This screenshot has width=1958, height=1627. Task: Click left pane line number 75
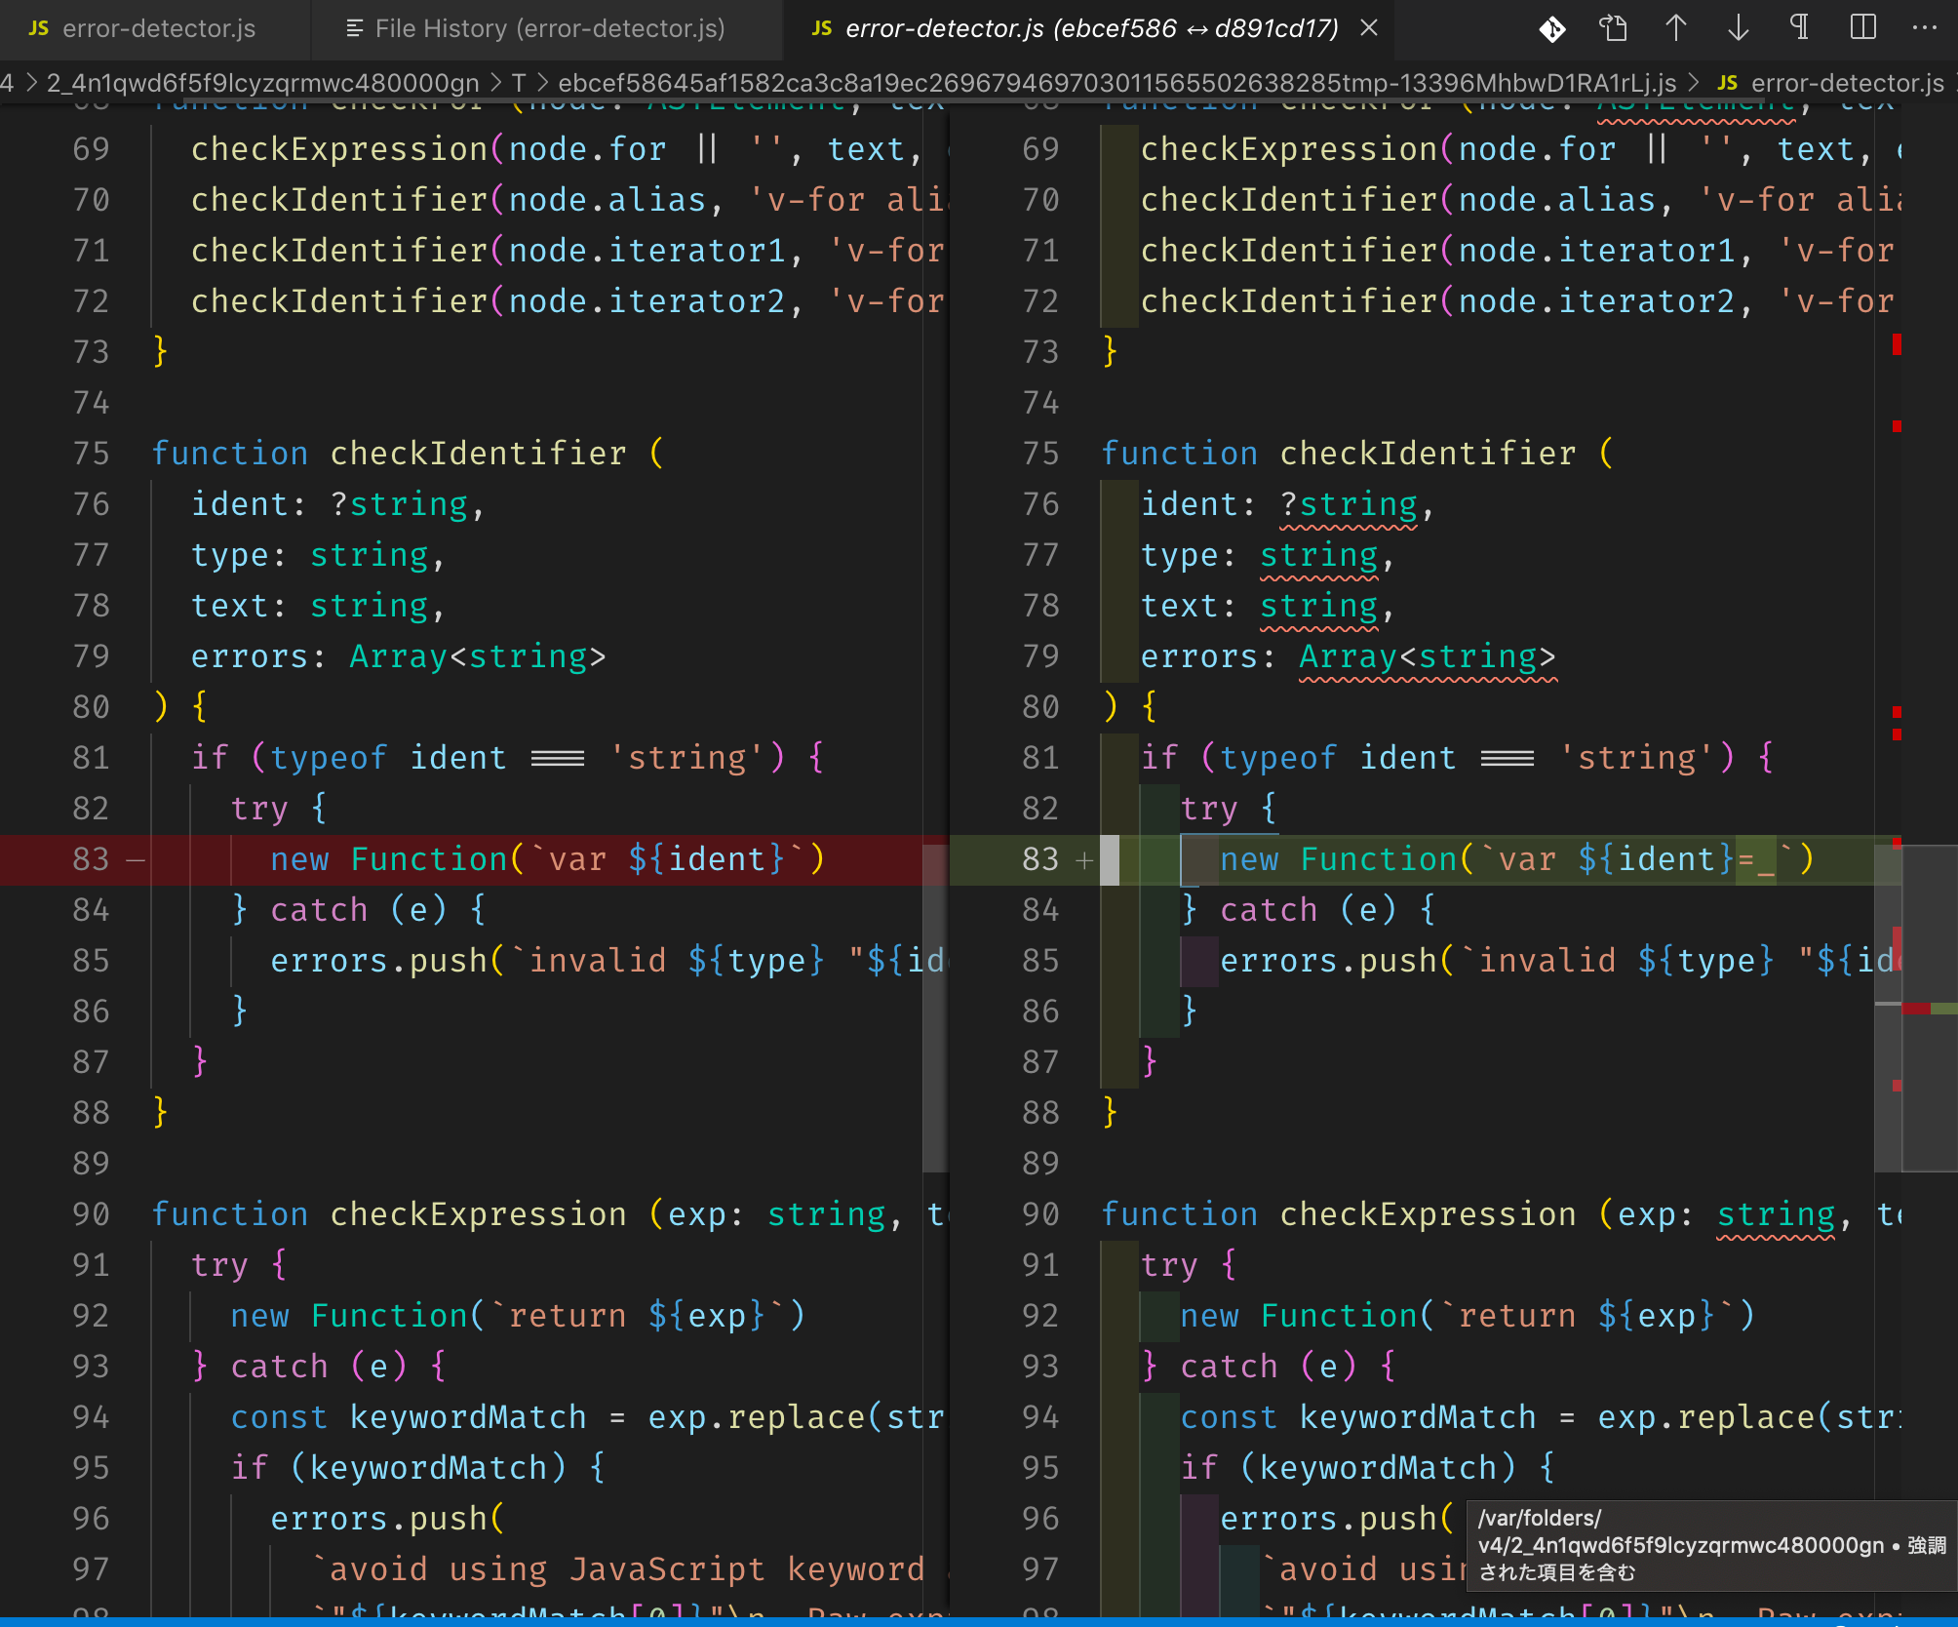91,454
